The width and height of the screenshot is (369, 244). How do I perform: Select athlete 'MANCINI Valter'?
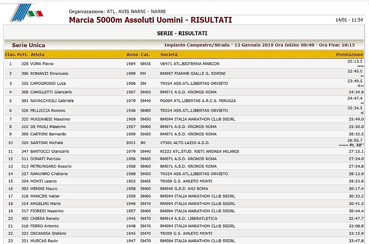pyautogui.click(x=45, y=196)
